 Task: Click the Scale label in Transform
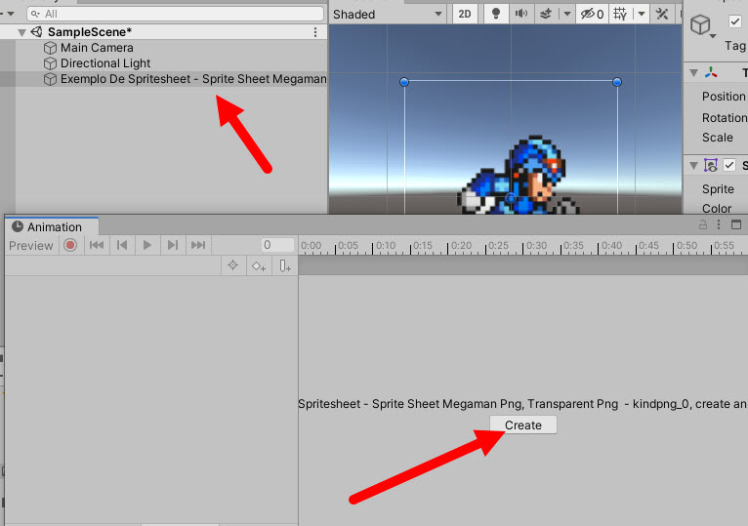[717, 138]
